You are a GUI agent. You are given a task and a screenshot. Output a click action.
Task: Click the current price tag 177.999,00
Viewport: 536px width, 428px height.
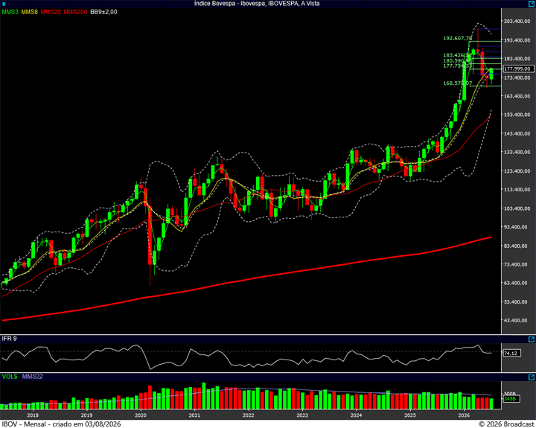click(x=518, y=68)
